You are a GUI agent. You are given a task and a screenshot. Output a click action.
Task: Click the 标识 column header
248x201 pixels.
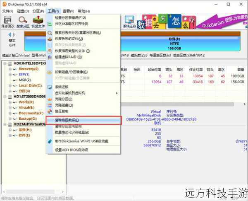coord(137,70)
